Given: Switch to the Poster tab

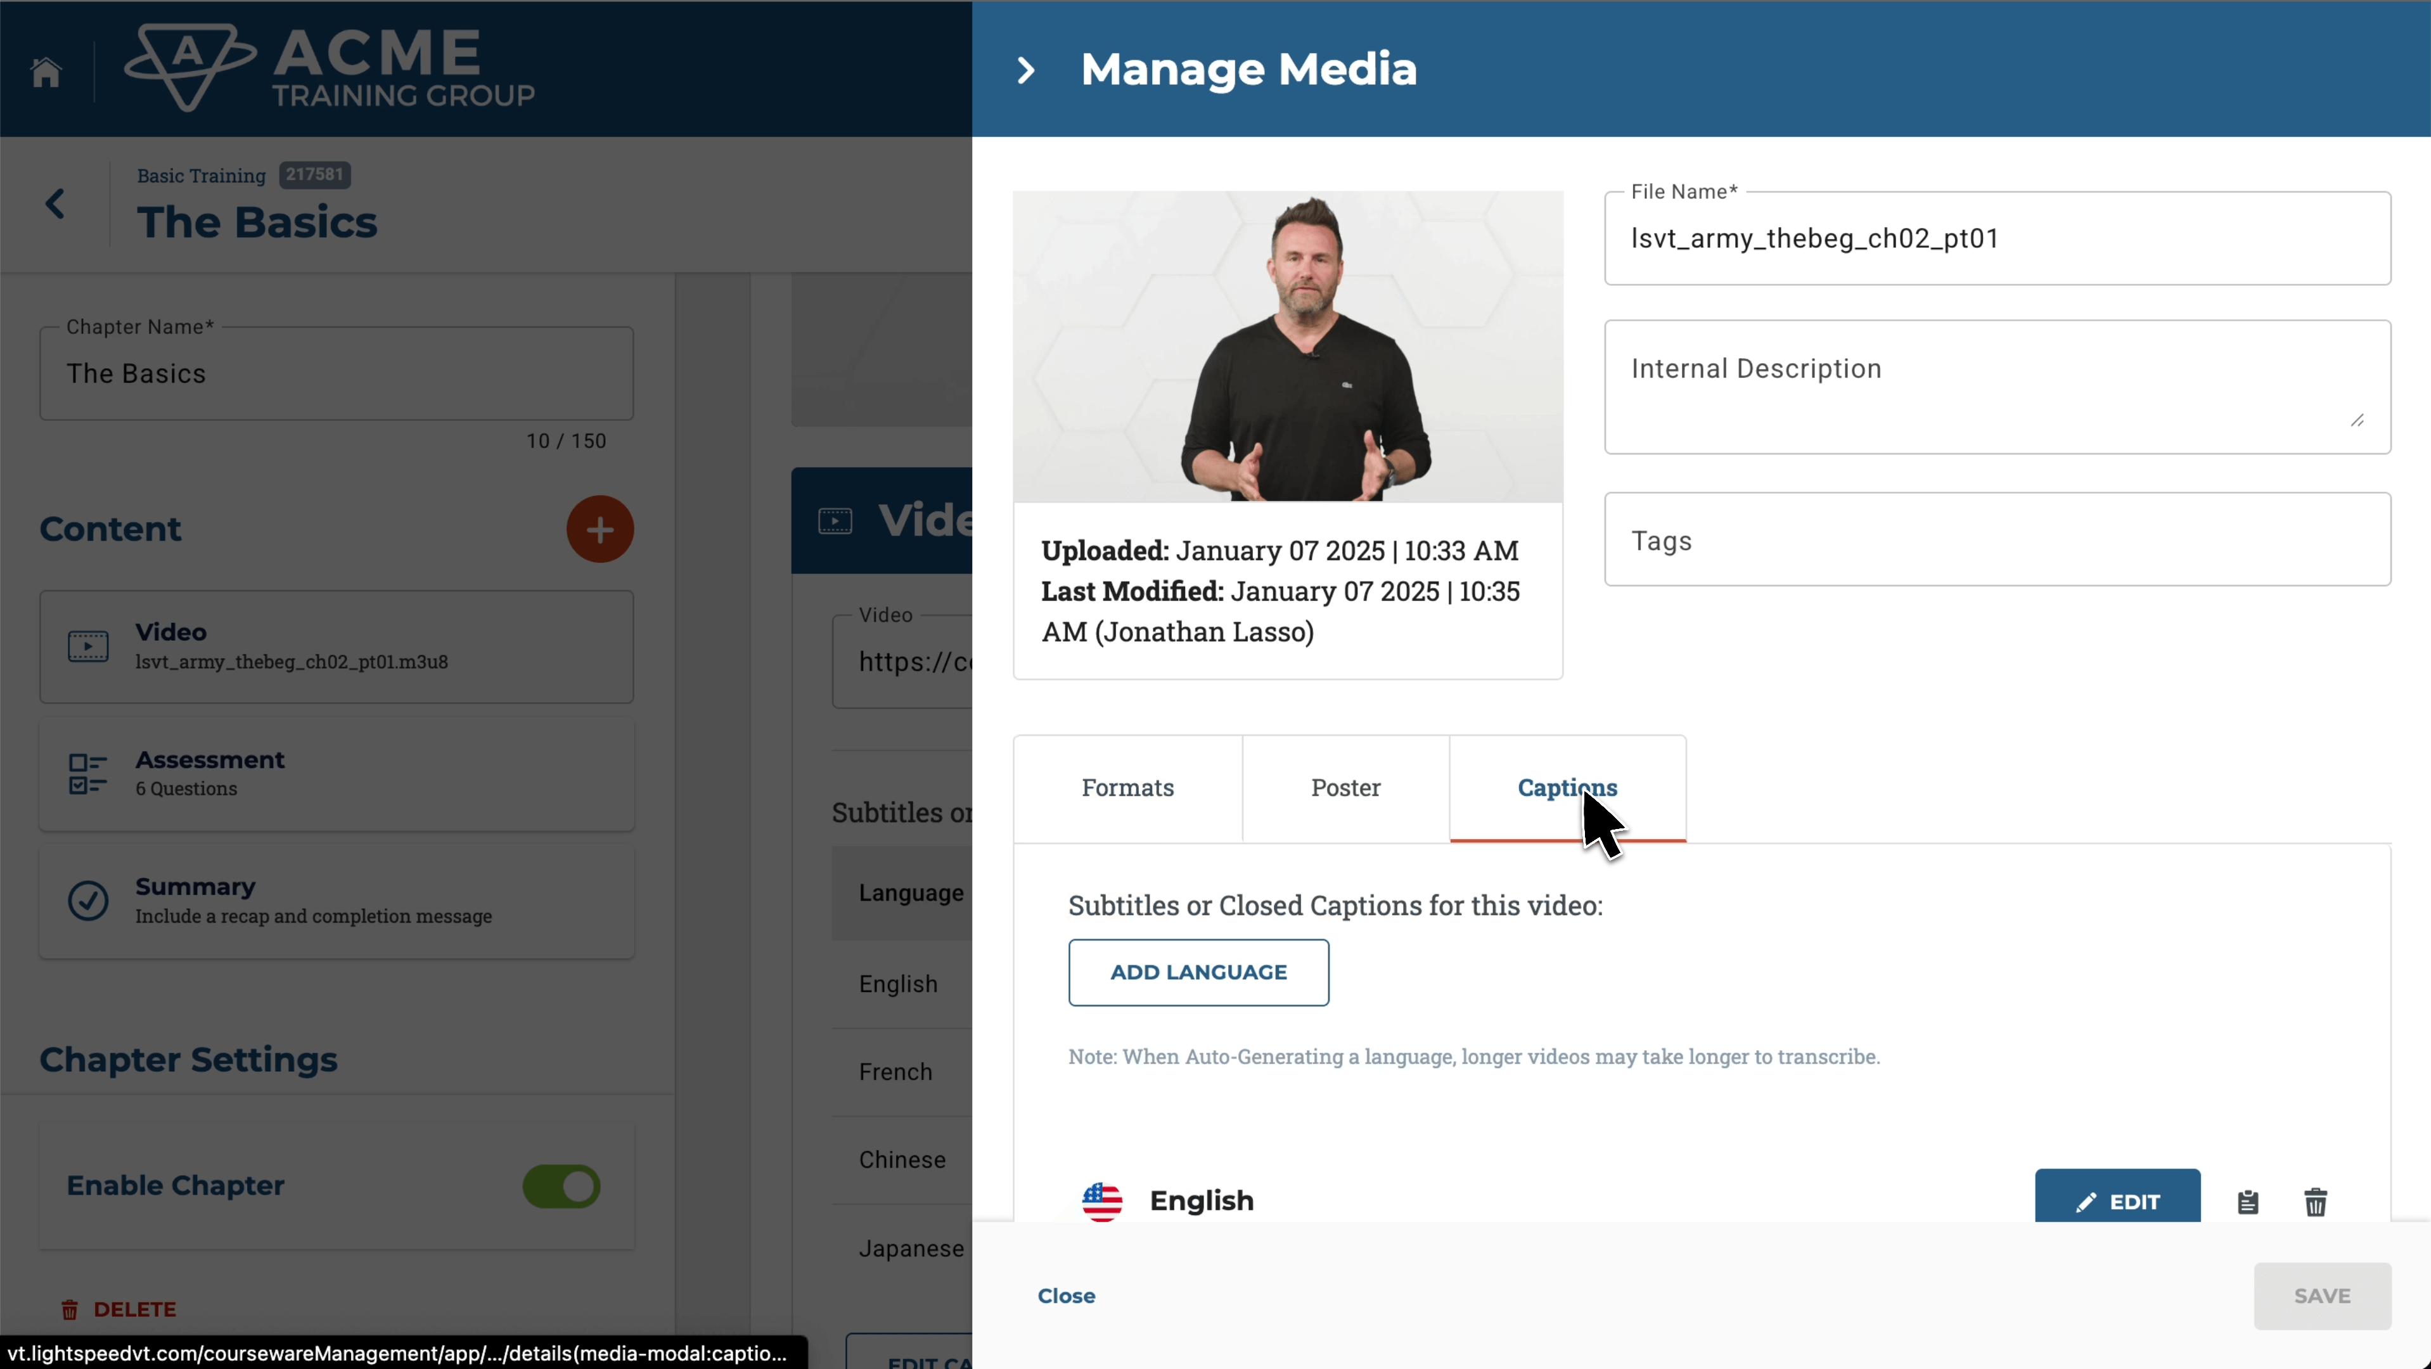Looking at the screenshot, I should point(1346,788).
